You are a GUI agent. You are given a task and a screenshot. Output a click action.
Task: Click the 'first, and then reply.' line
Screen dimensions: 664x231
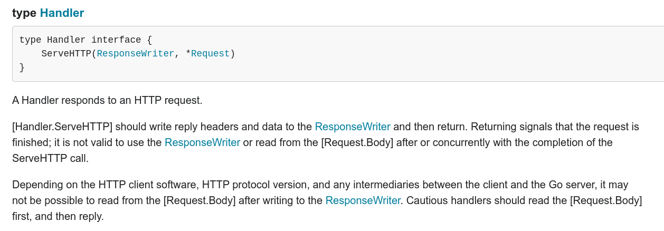tap(58, 216)
